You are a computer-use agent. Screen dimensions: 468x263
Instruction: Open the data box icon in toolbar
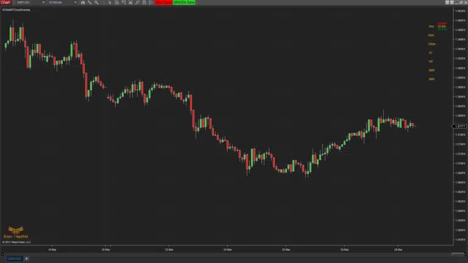125,2
